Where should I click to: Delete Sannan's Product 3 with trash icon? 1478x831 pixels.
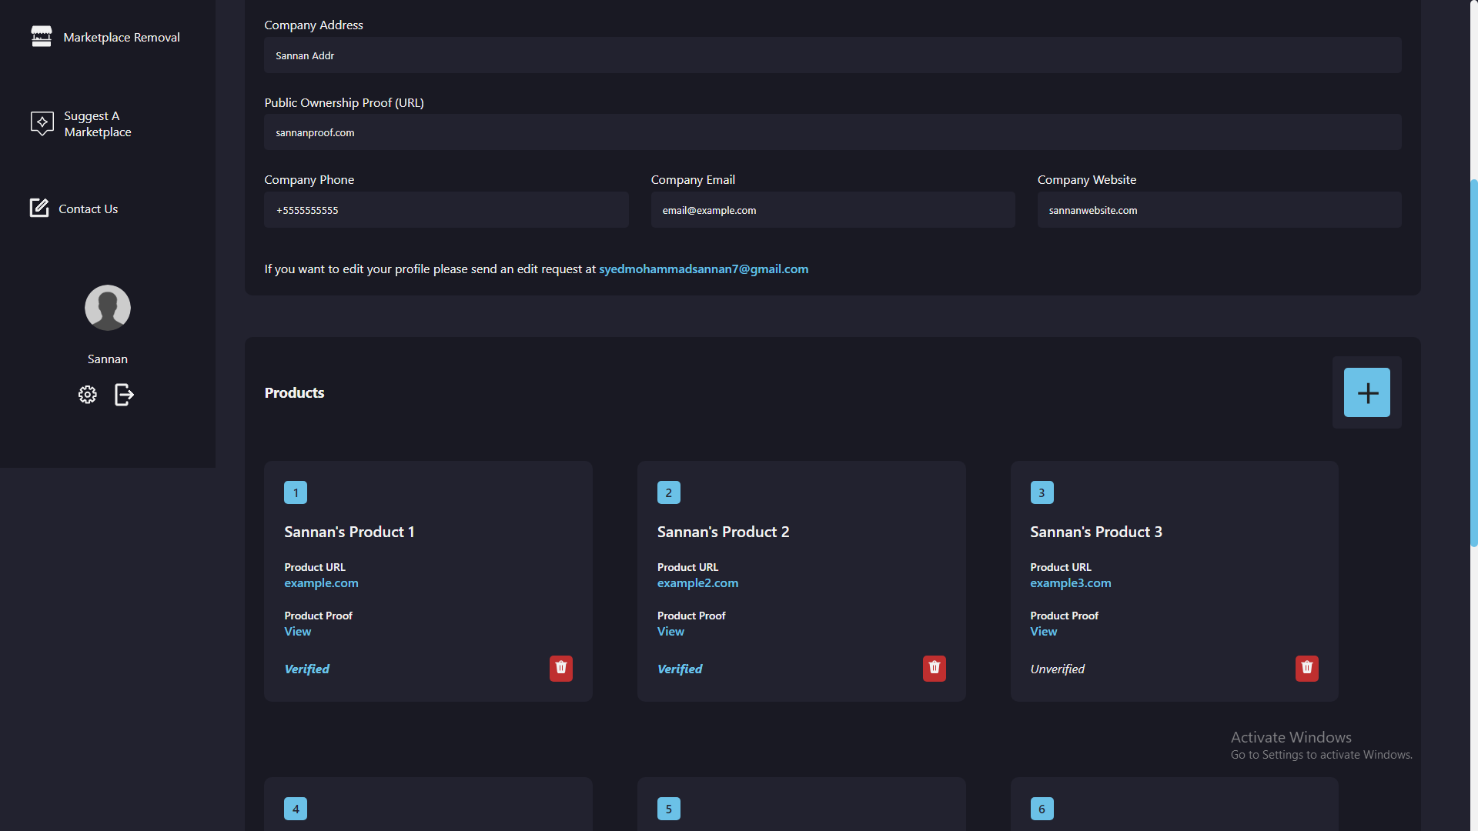[x=1306, y=668]
